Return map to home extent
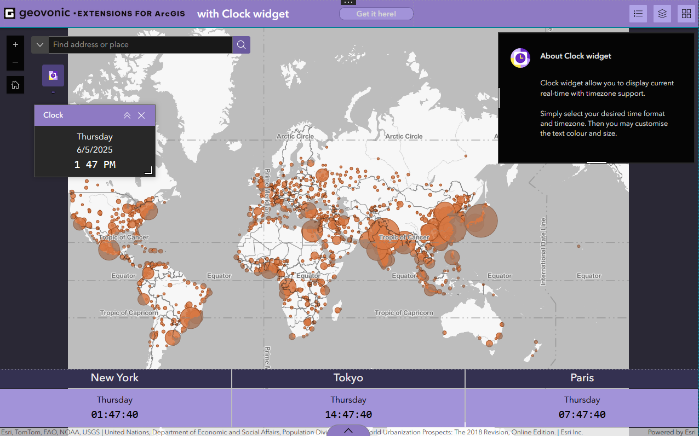The height and width of the screenshot is (436, 699). (15, 85)
